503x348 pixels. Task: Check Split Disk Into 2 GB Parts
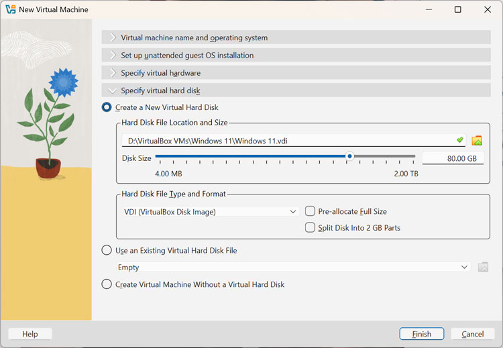coord(310,227)
